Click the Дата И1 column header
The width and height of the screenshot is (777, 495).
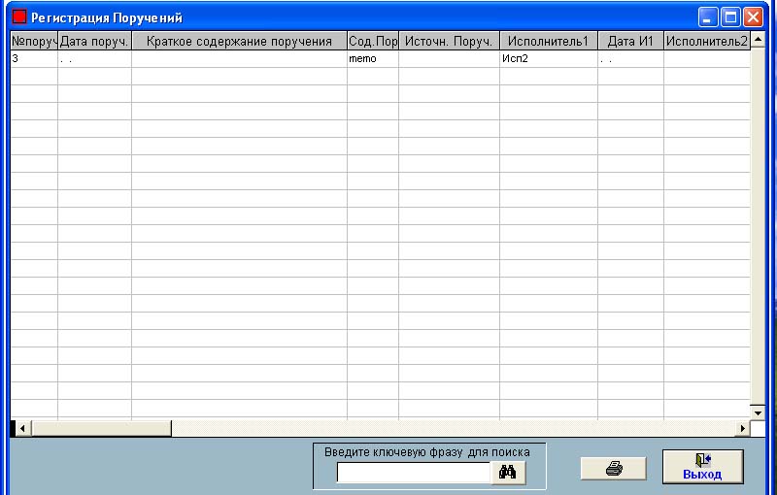click(x=630, y=41)
